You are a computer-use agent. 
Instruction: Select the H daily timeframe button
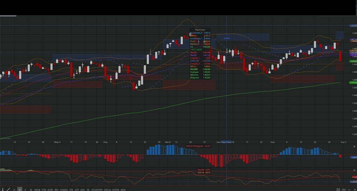(20, 190)
